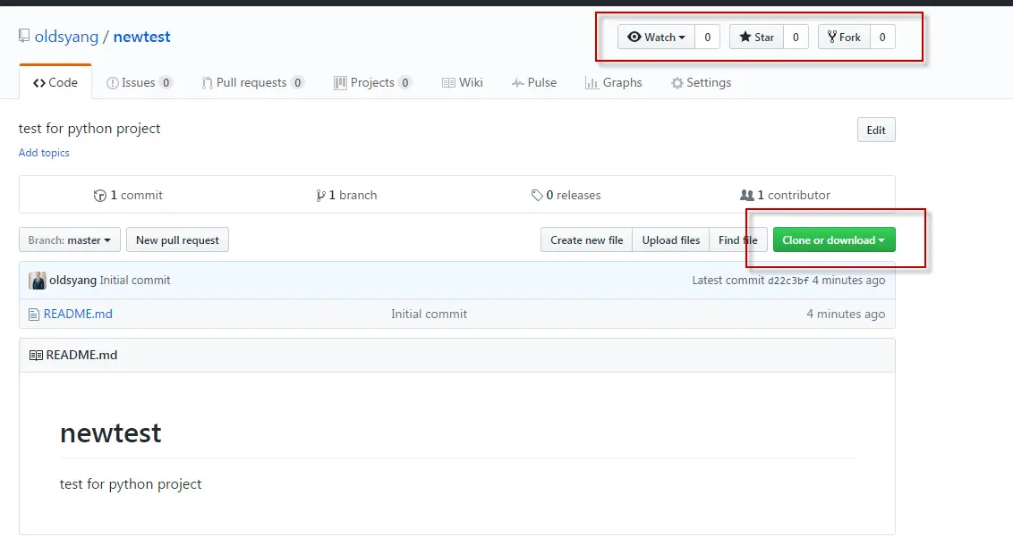Click the oldsyang author name in commit row

pyautogui.click(x=73, y=281)
